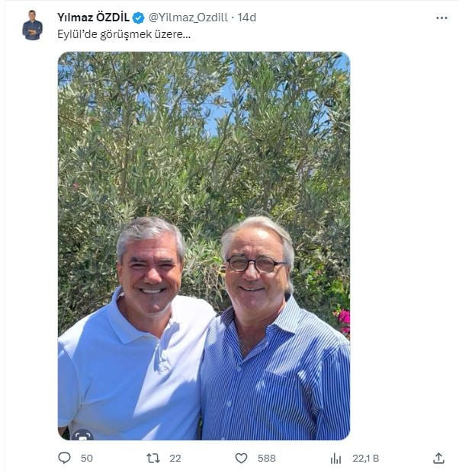Like the tweet with the heart icon
459x473 pixels.
(241, 458)
